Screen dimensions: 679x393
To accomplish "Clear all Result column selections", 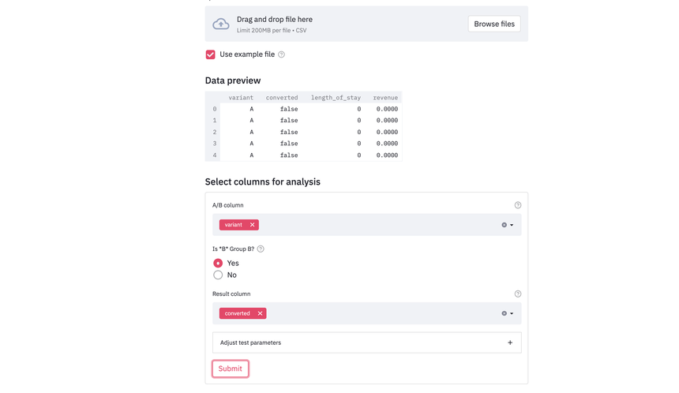I will (505, 313).
